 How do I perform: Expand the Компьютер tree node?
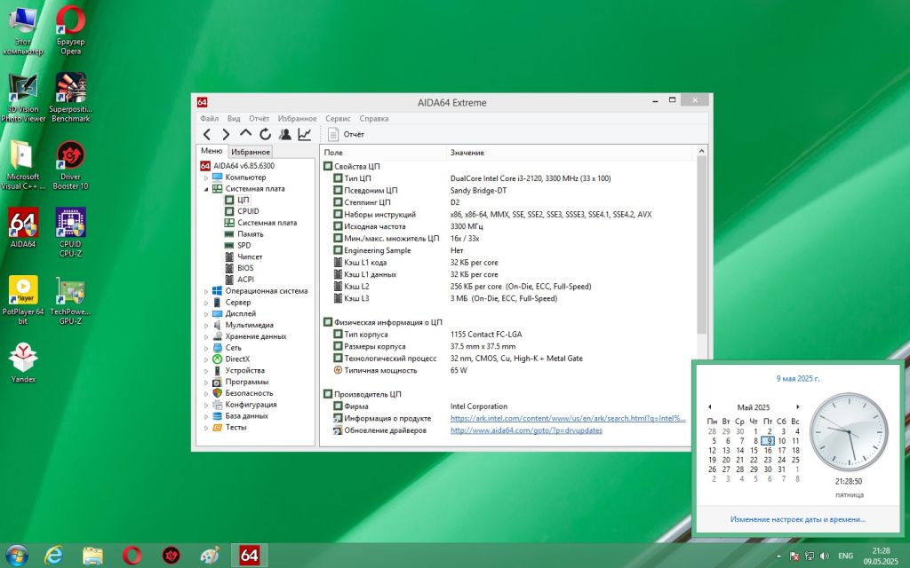206,177
